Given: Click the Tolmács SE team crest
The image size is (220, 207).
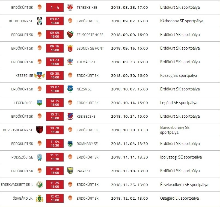Looking at the screenshot, I should pos(70,62).
